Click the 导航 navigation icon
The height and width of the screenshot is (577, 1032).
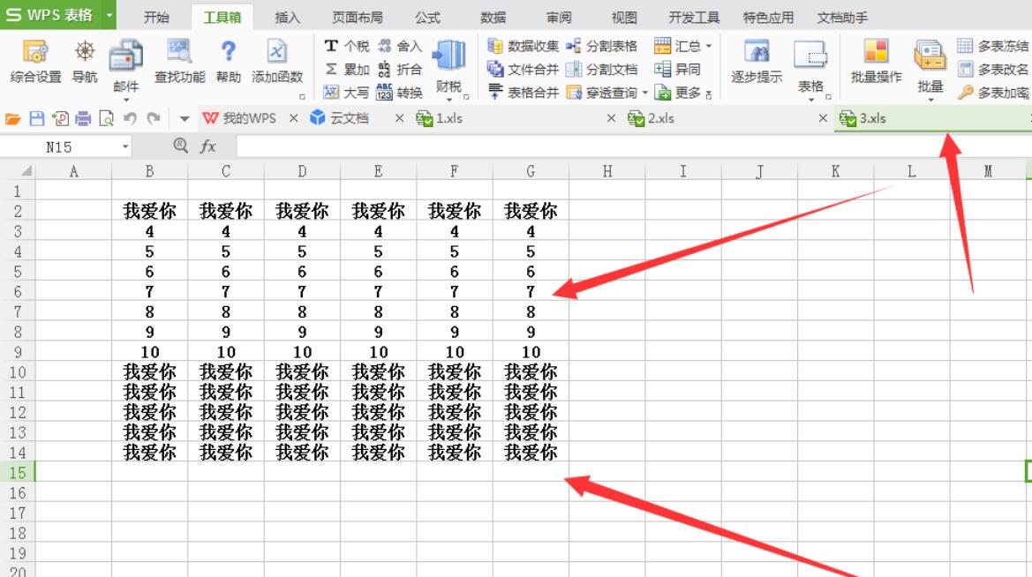(x=85, y=61)
